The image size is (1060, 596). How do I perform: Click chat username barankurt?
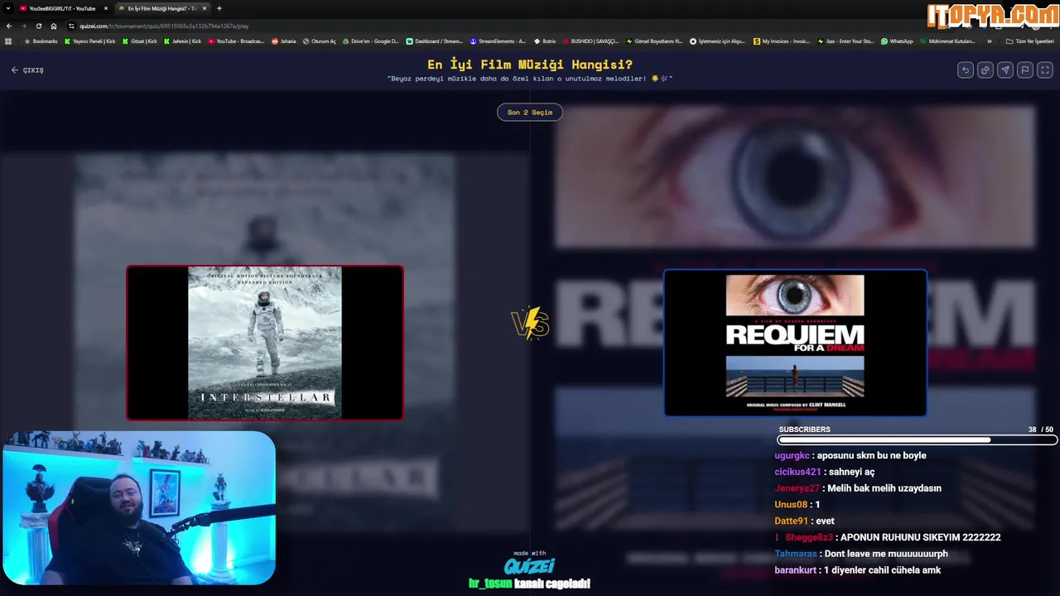pyautogui.click(x=796, y=570)
